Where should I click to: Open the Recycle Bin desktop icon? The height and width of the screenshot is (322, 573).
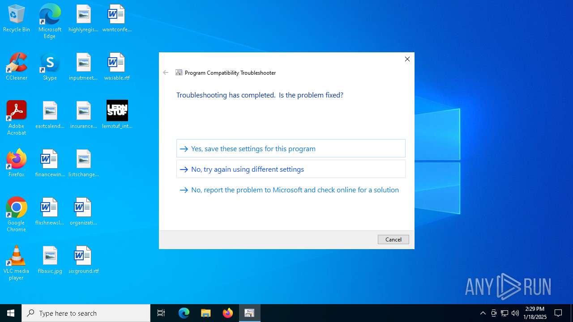tap(17, 19)
